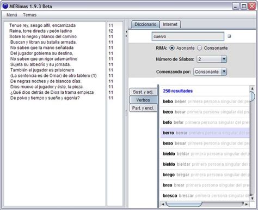Select the 'beso' result row
This screenshot has height=210, width=258.
(x=205, y=143)
